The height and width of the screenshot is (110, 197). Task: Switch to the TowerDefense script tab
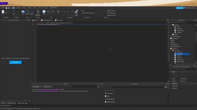click(x=46, y=20)
